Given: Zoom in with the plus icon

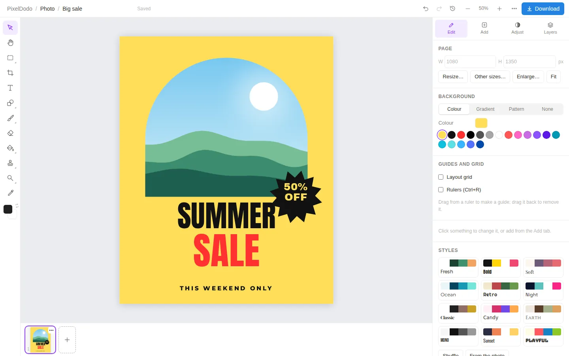Looking at the screenshot, I should click(499, 9).
